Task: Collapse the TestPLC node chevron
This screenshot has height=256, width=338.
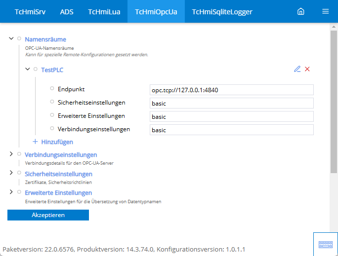Action: 28,69
